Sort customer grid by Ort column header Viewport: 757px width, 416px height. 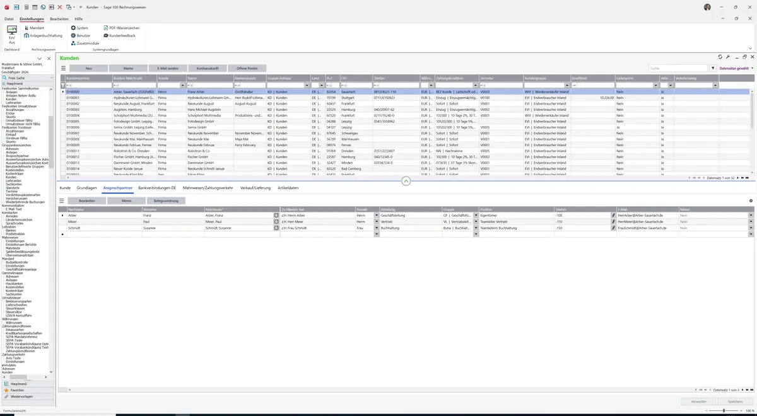tap(356, 78)
